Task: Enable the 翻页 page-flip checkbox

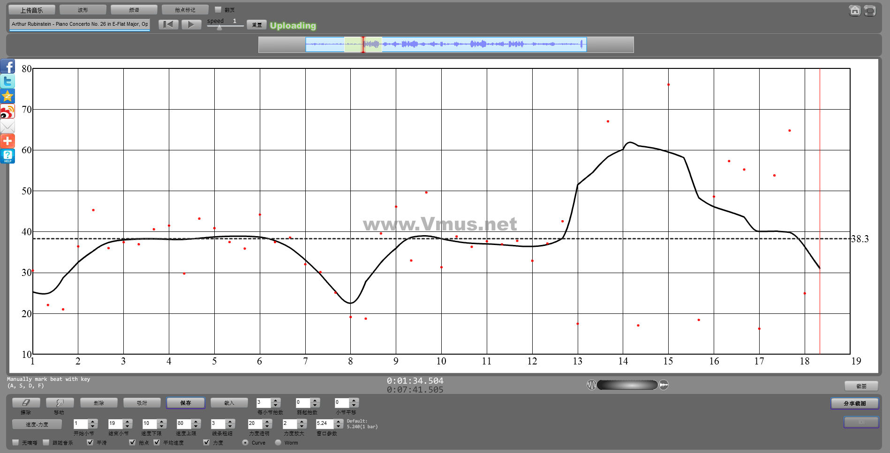Action: pos(218,9)
